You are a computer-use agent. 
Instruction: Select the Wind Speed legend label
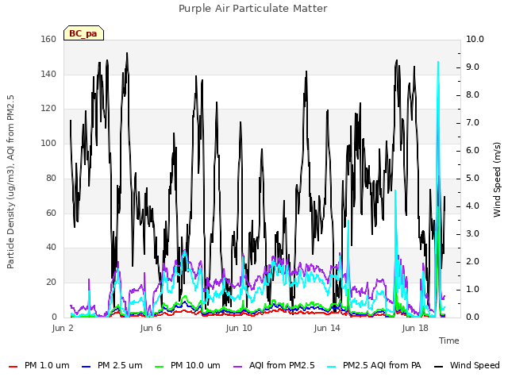tap(475, 365)
